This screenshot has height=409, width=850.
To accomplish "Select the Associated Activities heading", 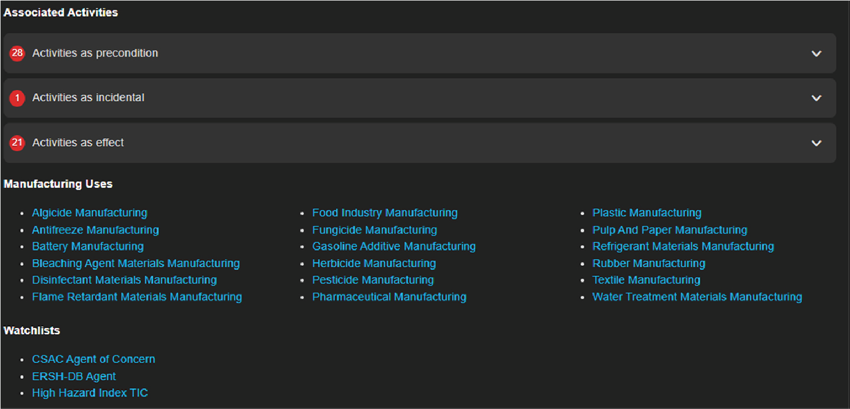I will [x=61, y=12].
